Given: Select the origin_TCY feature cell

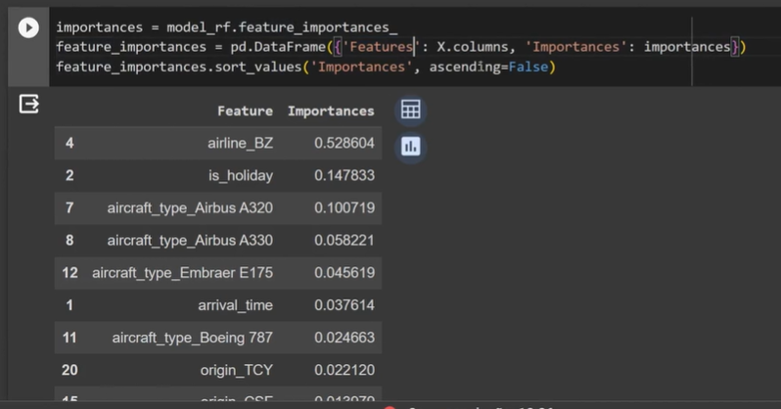Looking at the screenshot, I should click(237, 370).
